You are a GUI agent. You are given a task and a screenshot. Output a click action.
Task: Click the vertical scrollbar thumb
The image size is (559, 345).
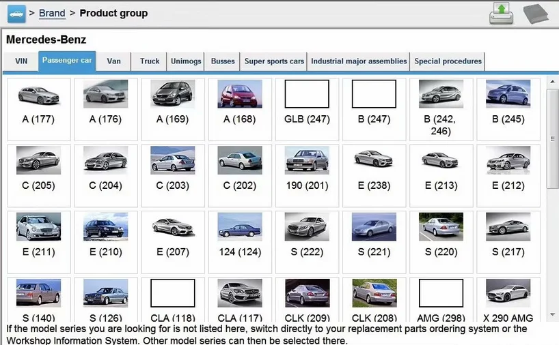[552, 138]
